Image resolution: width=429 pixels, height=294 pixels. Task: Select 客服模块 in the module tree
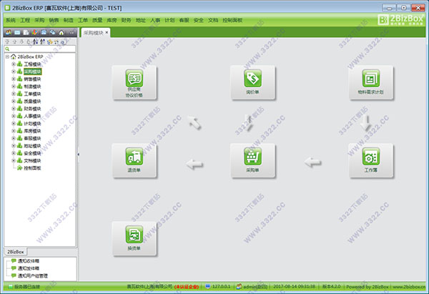[33, 138]
